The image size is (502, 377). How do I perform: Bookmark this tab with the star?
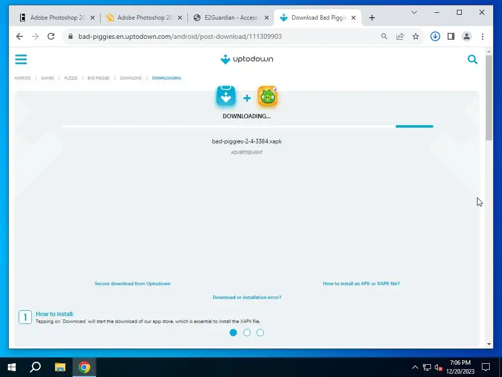click(416, 36)
